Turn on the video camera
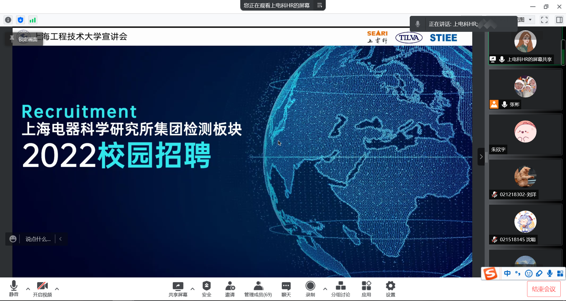 coord(42,289)
